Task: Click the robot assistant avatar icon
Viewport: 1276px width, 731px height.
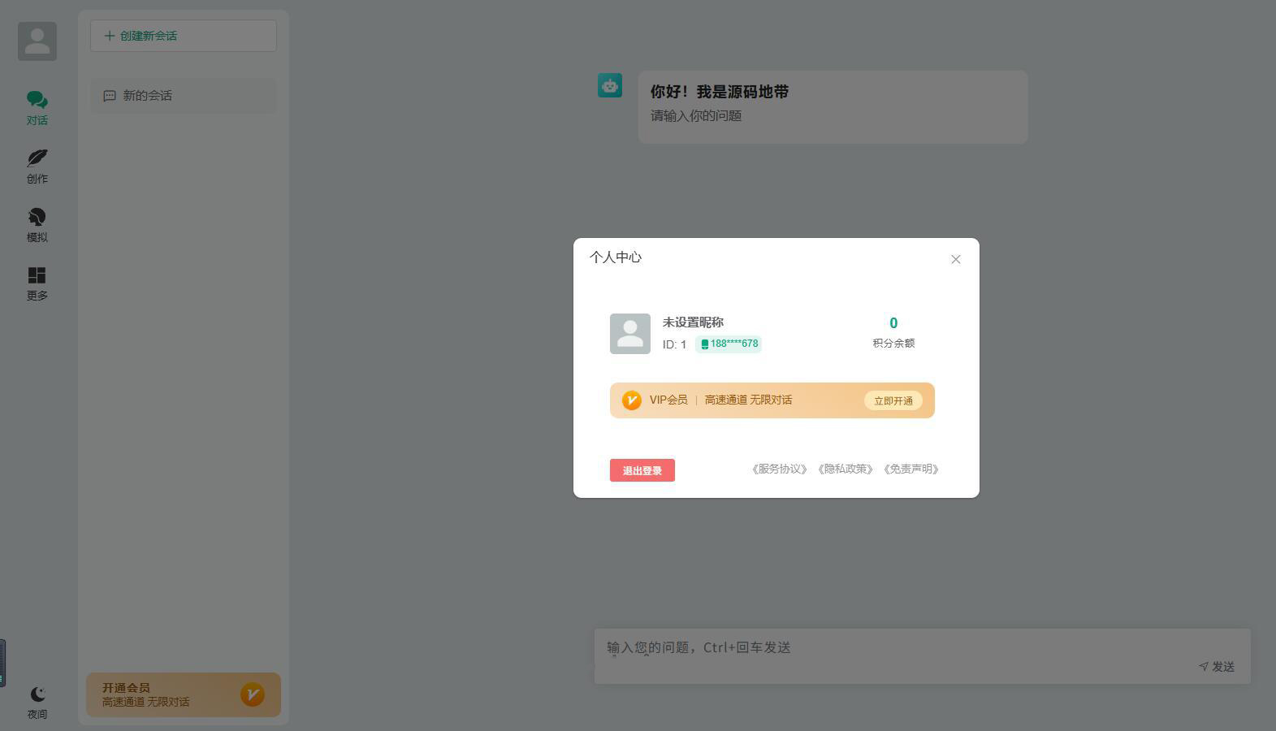Action: point(610,85)
